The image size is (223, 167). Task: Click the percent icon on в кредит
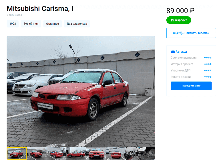(x=172, y=20)
